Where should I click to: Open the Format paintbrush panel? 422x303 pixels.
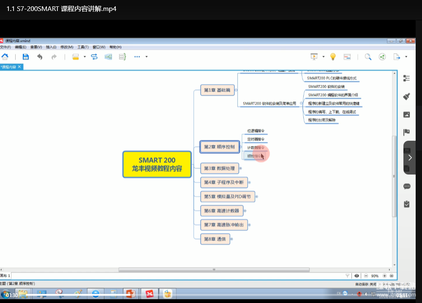point(407,96)
